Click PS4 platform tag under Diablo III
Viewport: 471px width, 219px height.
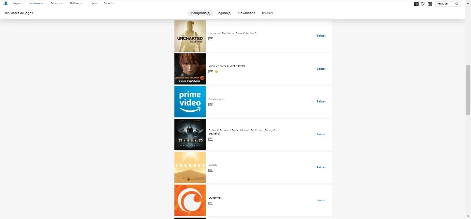click(211, 139)
